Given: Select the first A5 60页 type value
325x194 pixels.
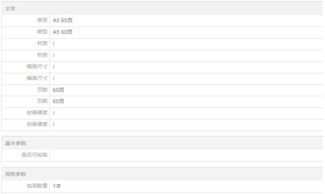Looking at the screenshot, I should point(63,20).
